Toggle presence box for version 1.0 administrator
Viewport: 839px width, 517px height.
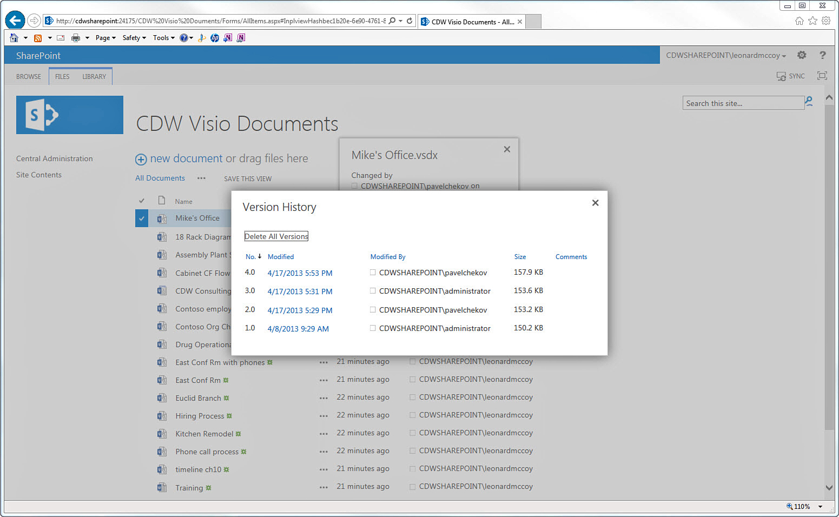point(373,328)
